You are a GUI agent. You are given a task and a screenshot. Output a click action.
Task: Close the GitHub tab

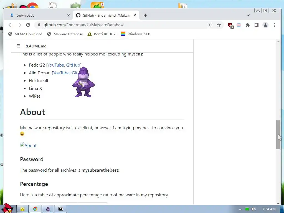[135, 16]
